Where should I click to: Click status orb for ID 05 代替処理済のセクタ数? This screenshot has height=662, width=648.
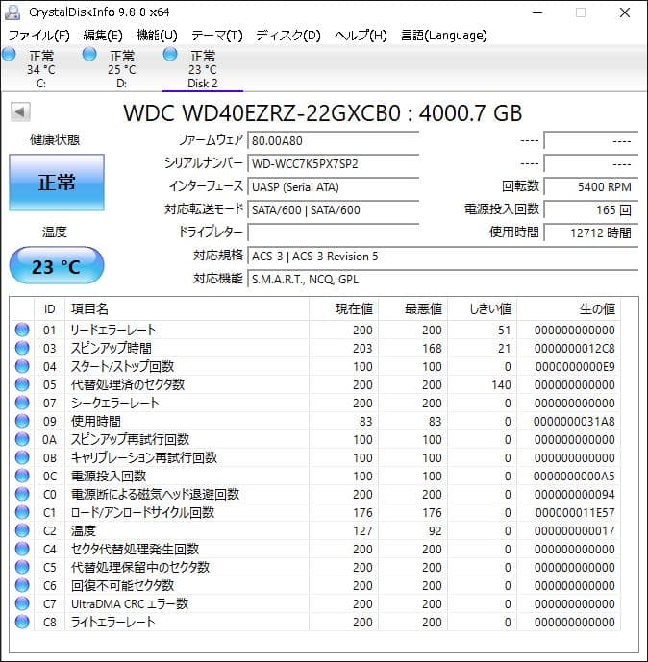[22, 384]
